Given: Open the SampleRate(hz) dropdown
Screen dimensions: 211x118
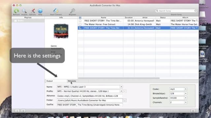Looking at the screenshot, I should [186, 98].
